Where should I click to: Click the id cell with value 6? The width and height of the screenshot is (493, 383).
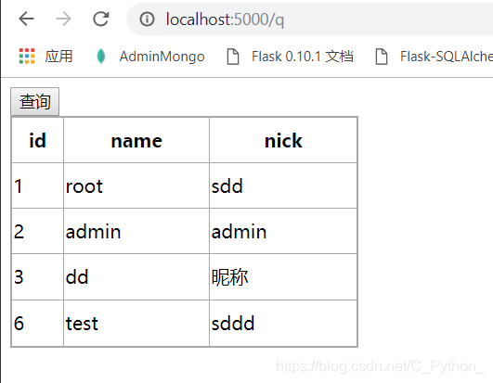37,323
